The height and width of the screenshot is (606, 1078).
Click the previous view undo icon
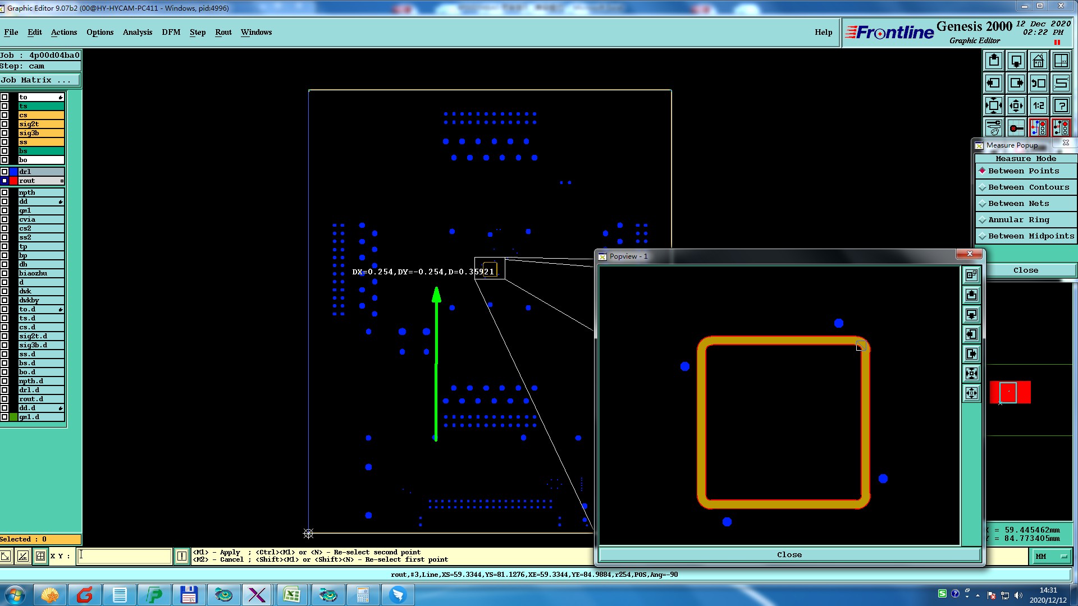click(x=1038, y=83)
